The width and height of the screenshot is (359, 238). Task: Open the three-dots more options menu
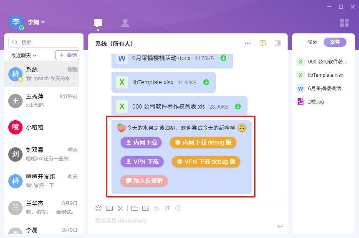248,43
